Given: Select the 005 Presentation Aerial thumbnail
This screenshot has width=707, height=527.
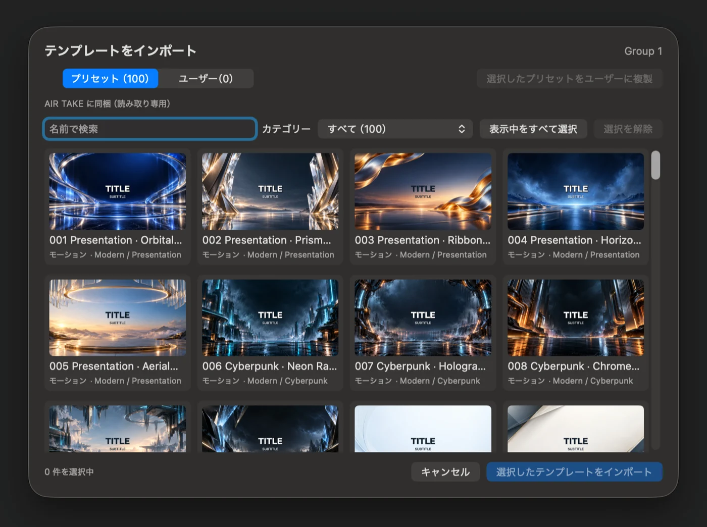Looking at the screenshot, I should [x=118, y=318].
